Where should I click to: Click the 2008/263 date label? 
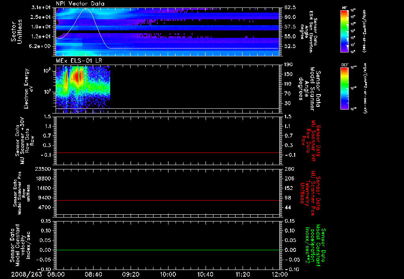[x=26, y=274]
